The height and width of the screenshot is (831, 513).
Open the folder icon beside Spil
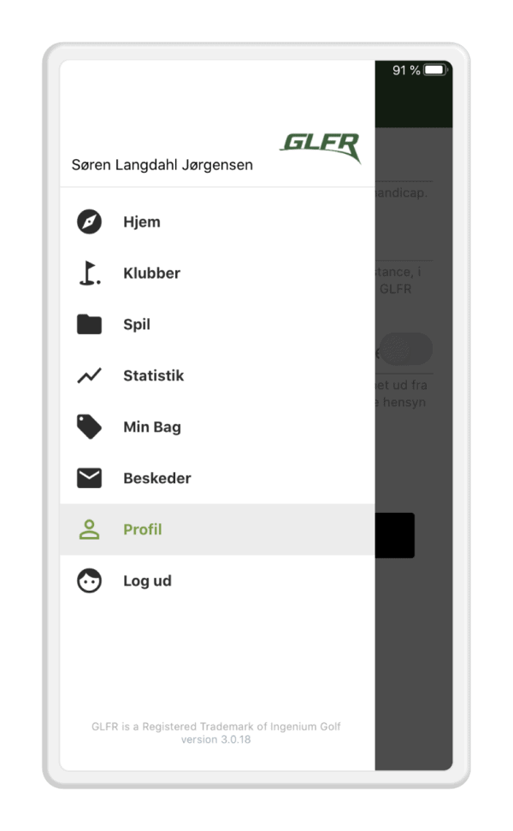(89, 324)
